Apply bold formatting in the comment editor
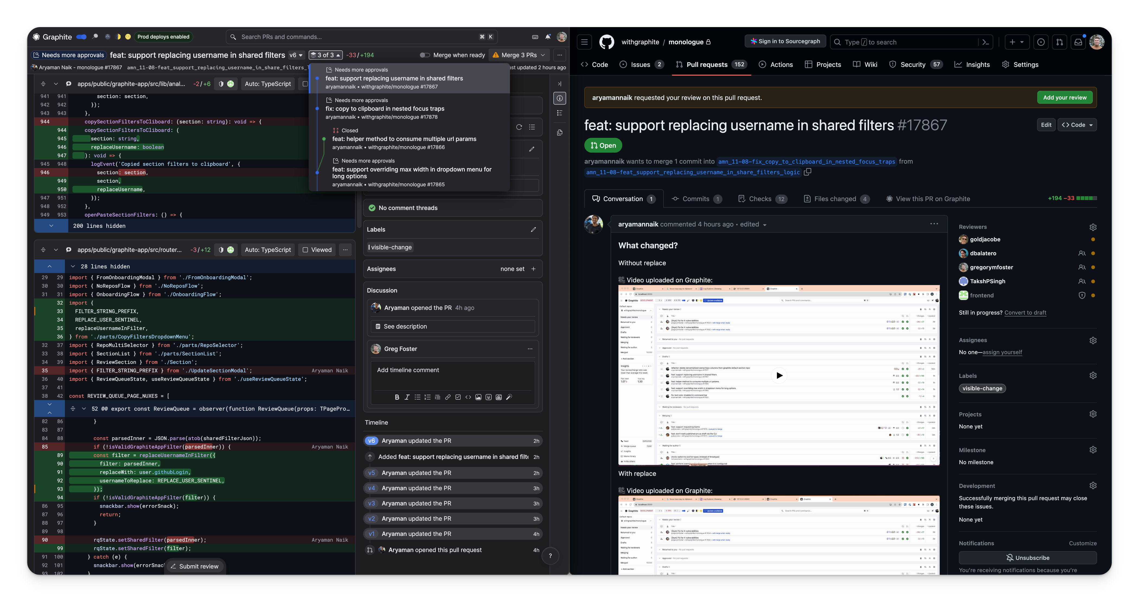The image size is (1139, 602). click(x=397, y=397)
